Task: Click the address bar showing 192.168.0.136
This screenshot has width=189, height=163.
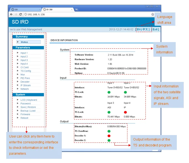Action: (83, 14)
